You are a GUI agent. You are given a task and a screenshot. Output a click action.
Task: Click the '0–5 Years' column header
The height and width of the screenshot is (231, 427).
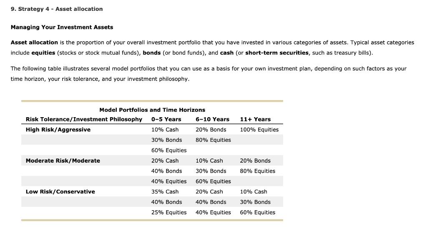pos(166,119)
